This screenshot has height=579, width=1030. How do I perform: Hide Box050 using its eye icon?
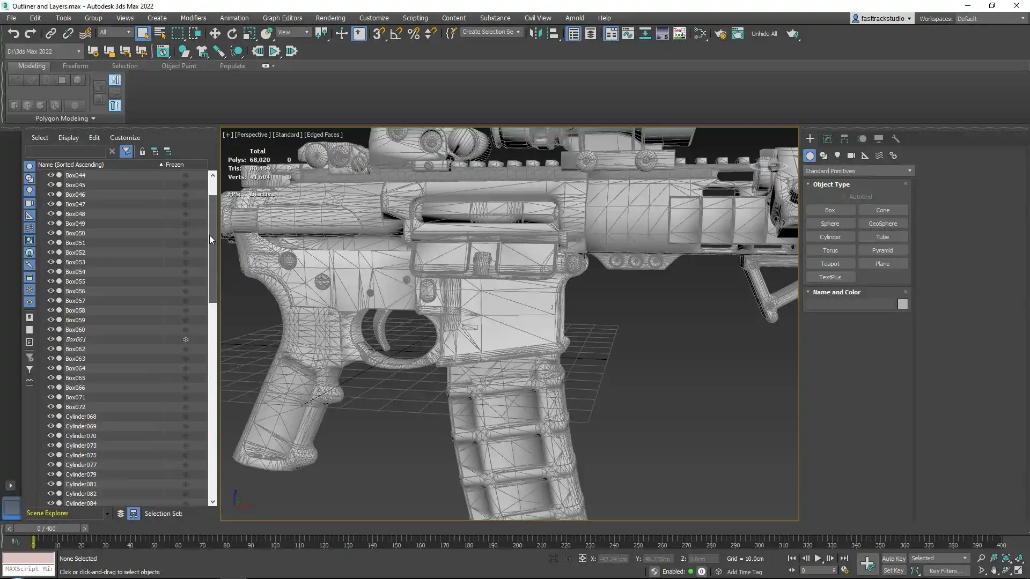tap(51, 233)
